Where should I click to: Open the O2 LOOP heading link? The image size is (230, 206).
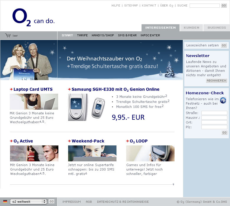[139, 141]
